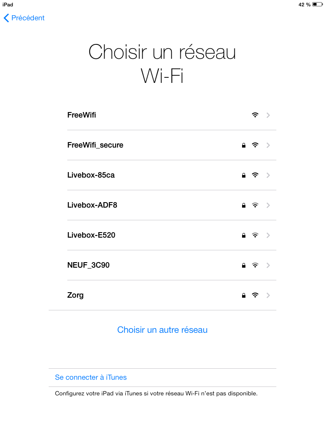Join the Zorg network

pyautogui.click(x=75, y=295)
